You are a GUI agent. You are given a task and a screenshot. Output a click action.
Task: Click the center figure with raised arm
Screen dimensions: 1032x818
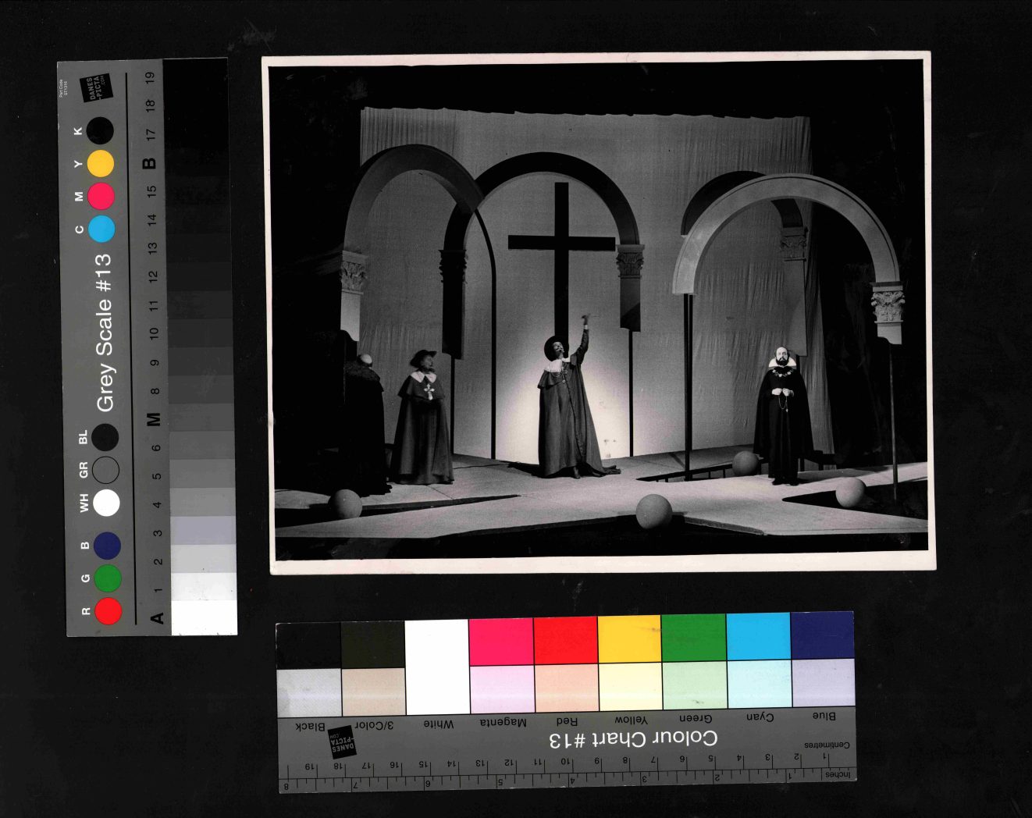point(566,410)
